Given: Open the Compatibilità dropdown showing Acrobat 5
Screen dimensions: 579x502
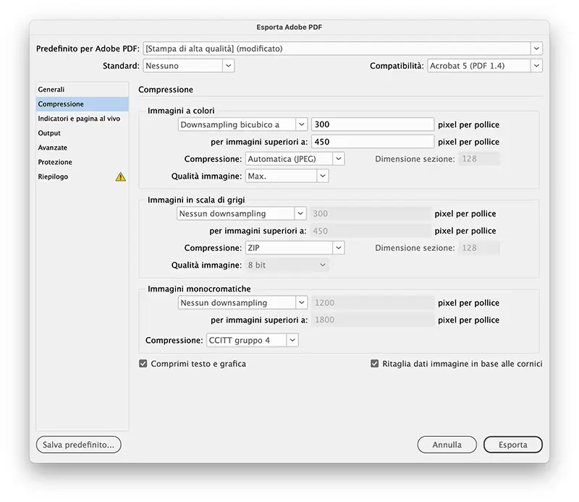Looking at the screenshot, I should pos(484,66).
